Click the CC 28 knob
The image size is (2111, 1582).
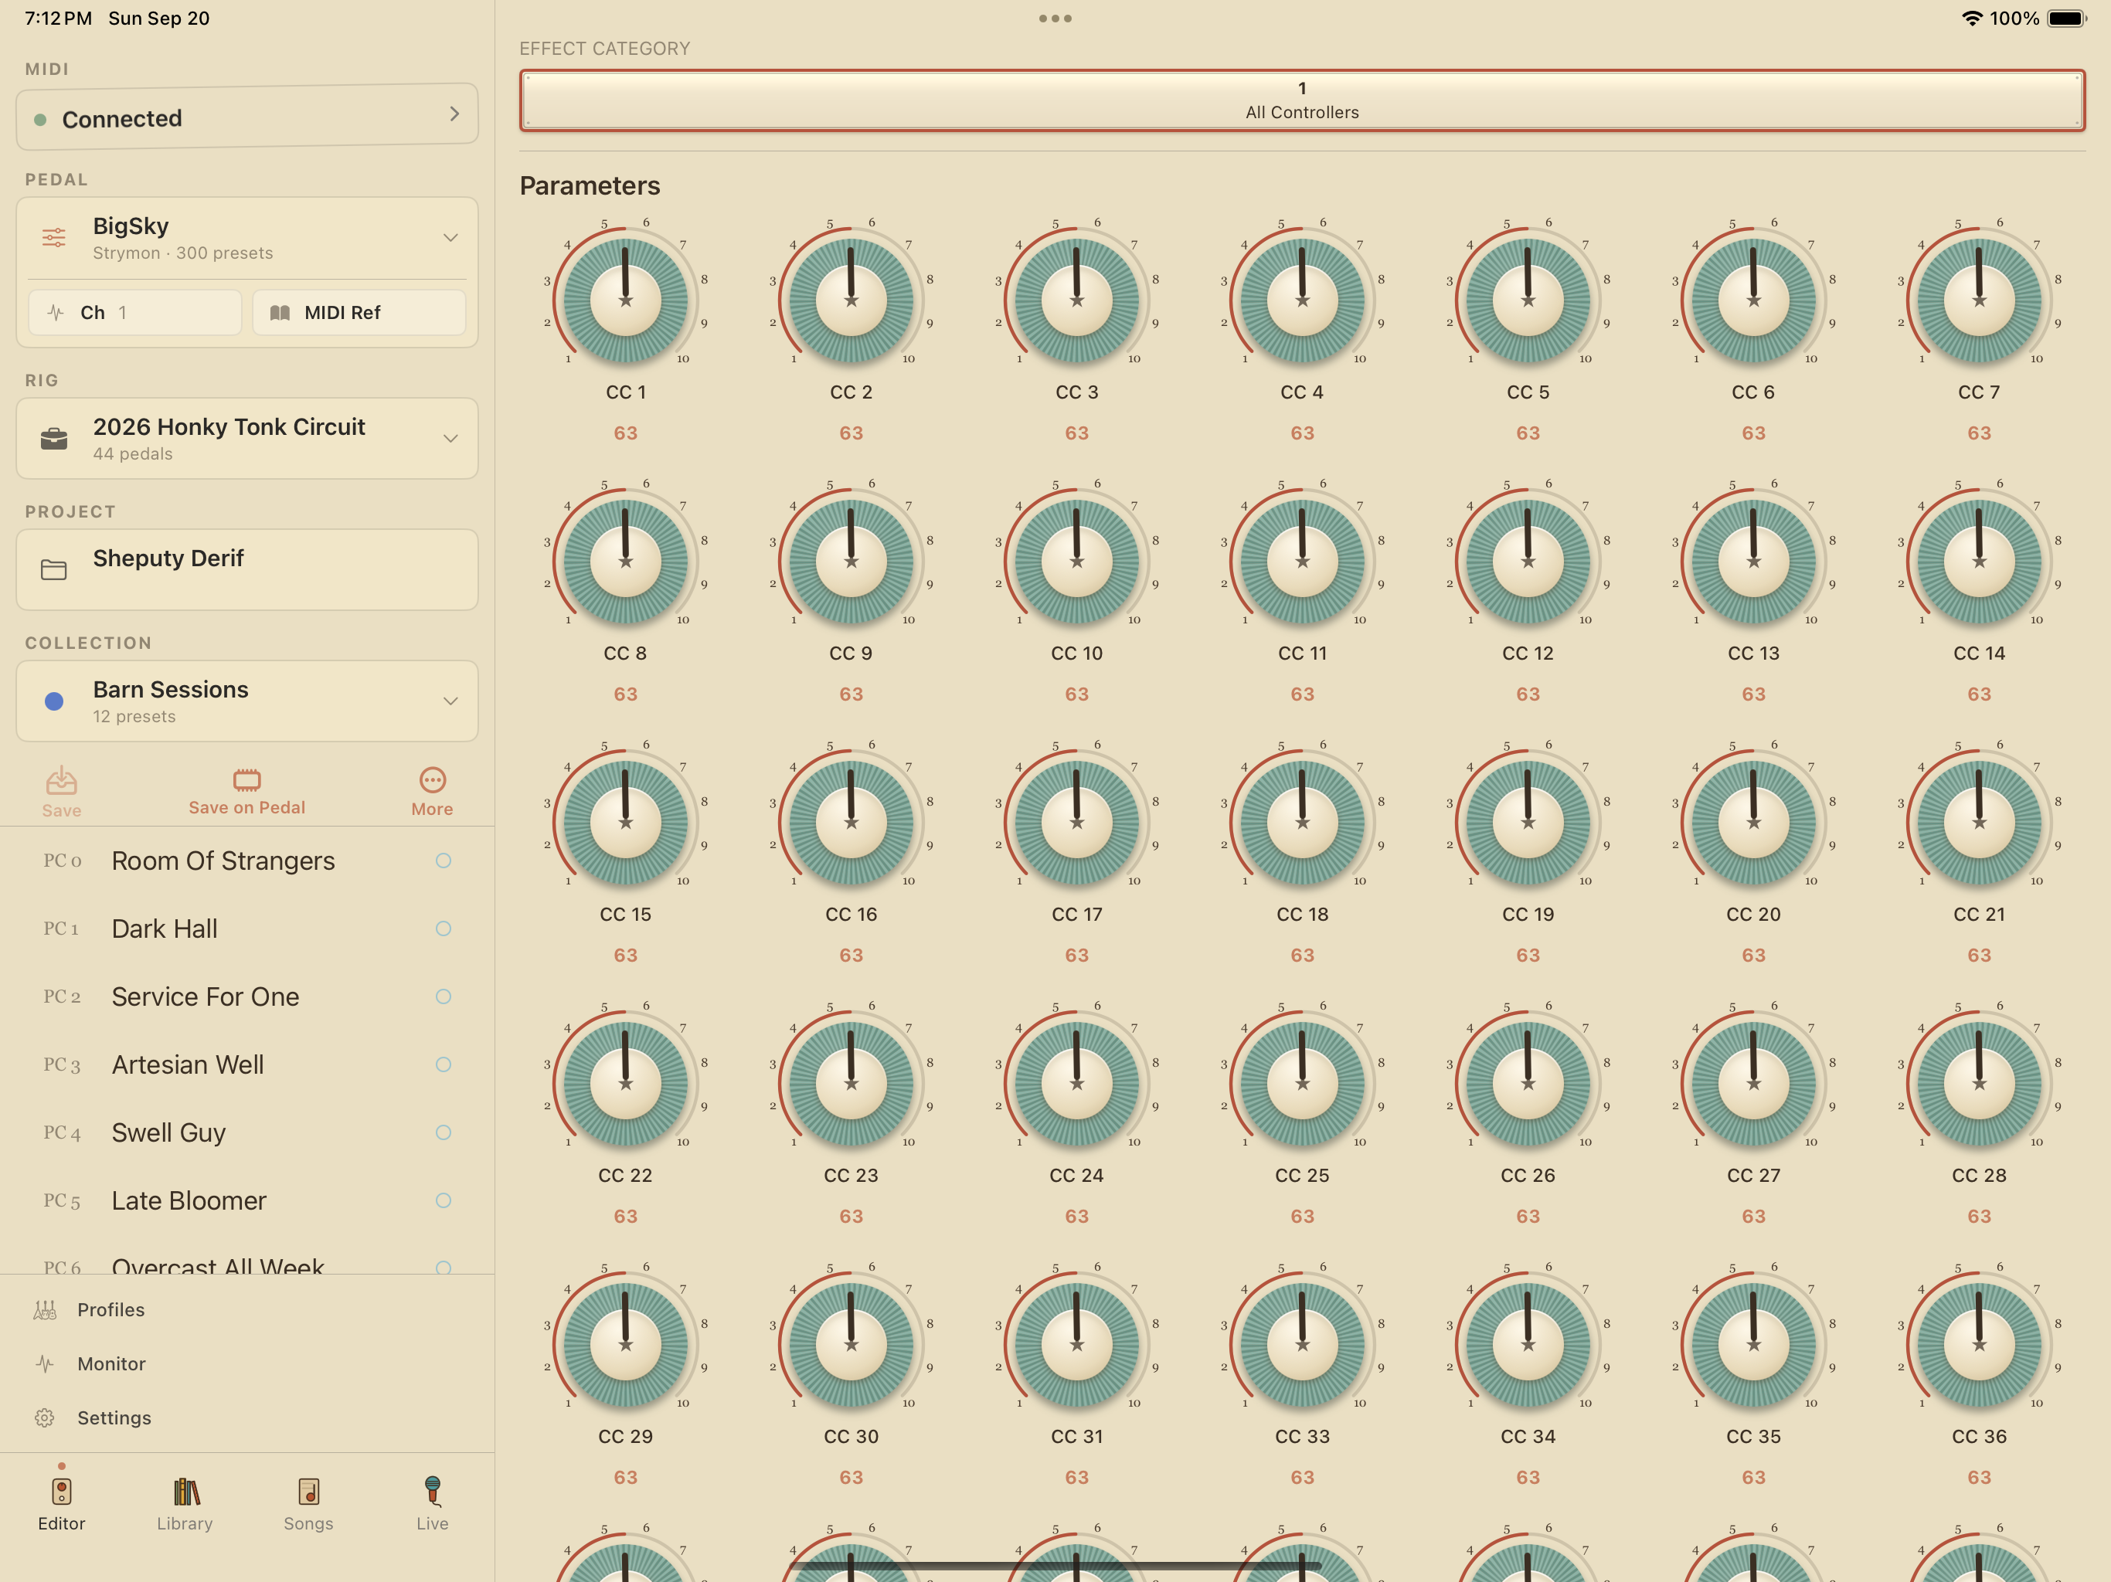(1980, 1083)
